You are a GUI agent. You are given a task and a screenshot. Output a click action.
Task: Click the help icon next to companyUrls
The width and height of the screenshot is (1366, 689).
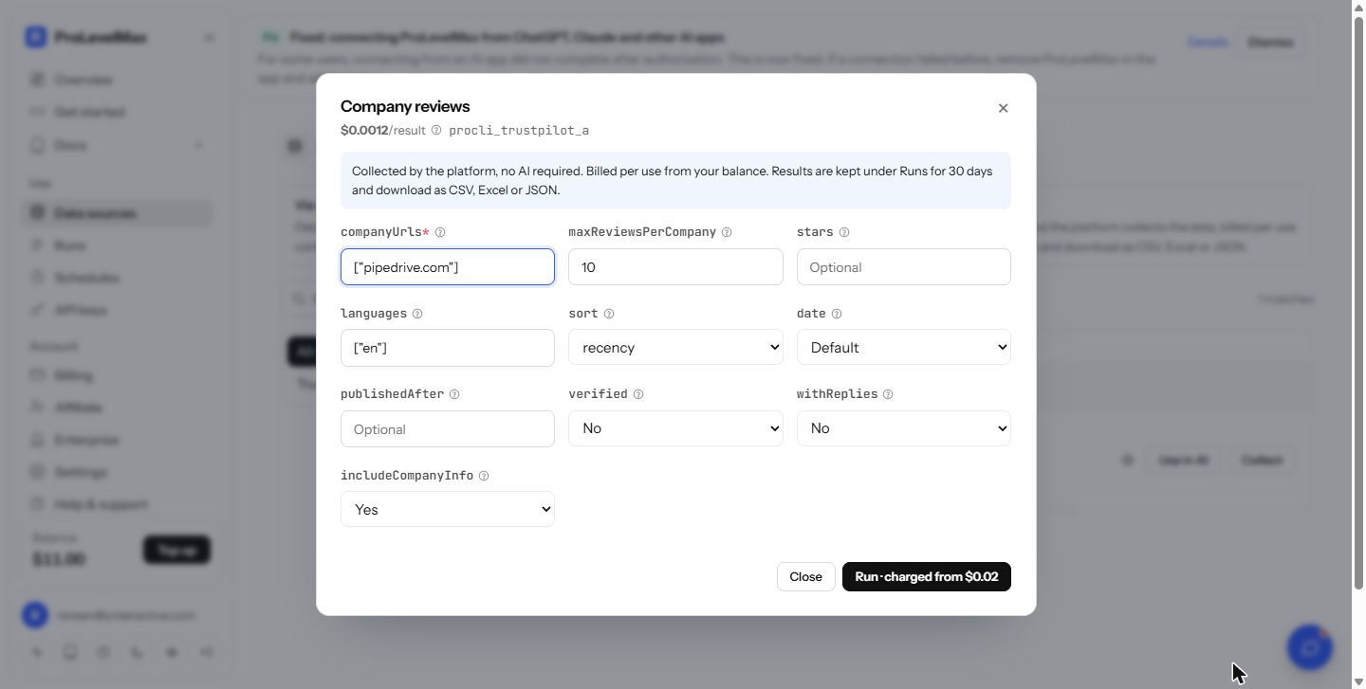pyautogui.click(x=440, y=232)
